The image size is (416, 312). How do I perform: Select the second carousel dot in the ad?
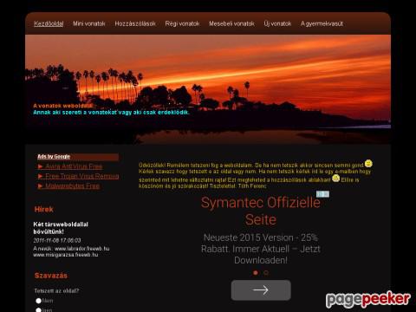(x=266, y=273)
